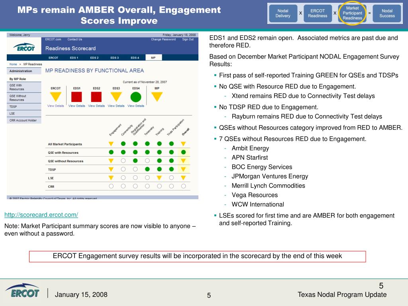408x306 pixels.
Task: Click the EDS3 amber triangle status icon
Action: click(116, 96)
